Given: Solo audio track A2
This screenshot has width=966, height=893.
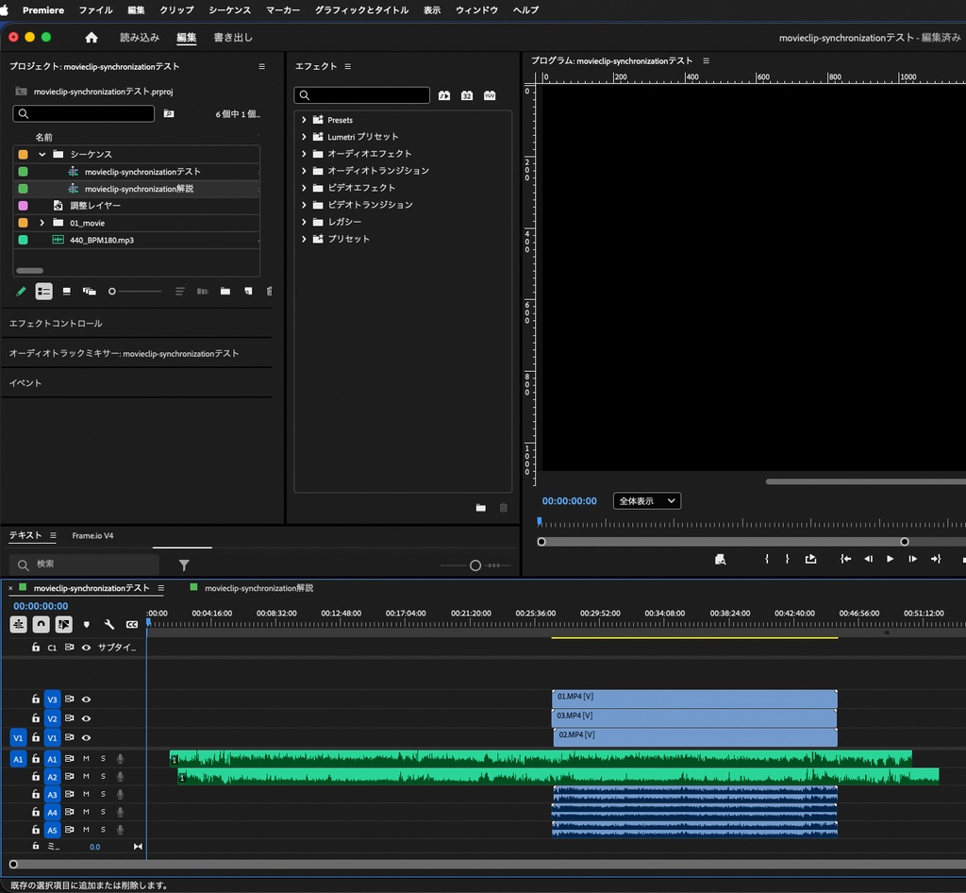Looking at the screenshot, I should pos(103,777).
